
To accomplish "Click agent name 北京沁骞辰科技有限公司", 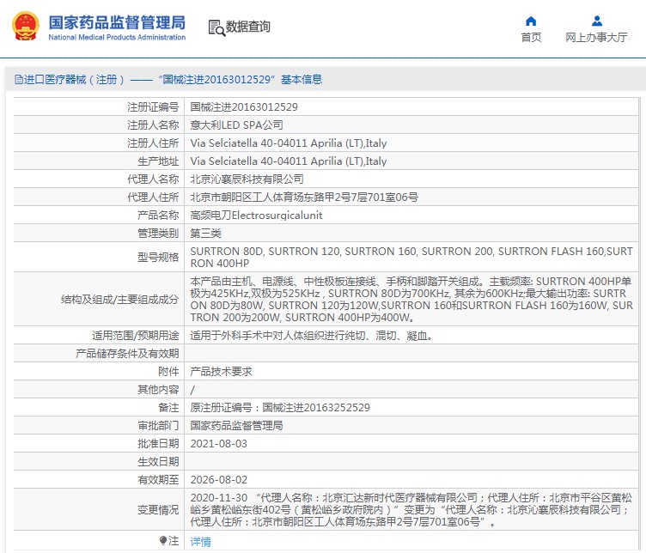I will [247, 179].
